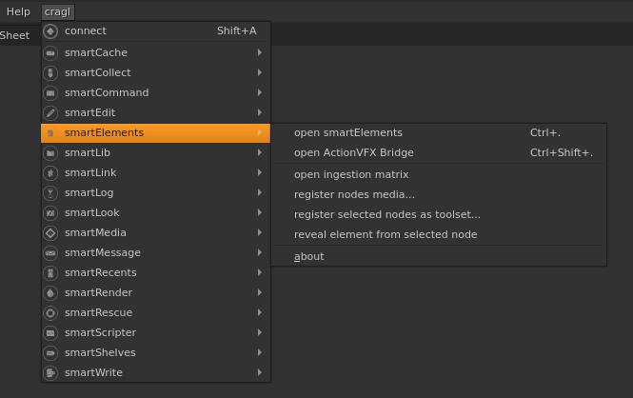Choose open ingestion matrix
Screen dimensions: 633x398
point(440,174)
